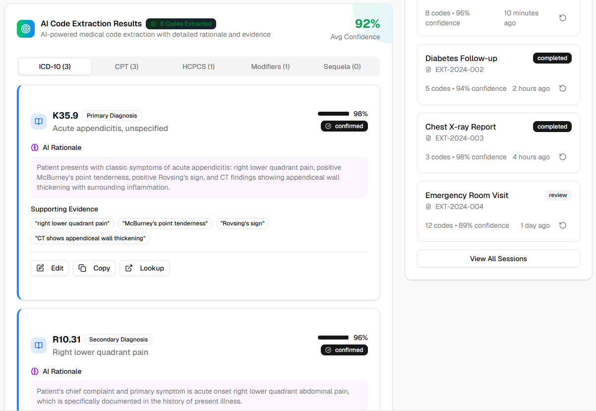
Task: Rerun the Chest X-ray Report session icon
Action: click(x=562, y=157)
